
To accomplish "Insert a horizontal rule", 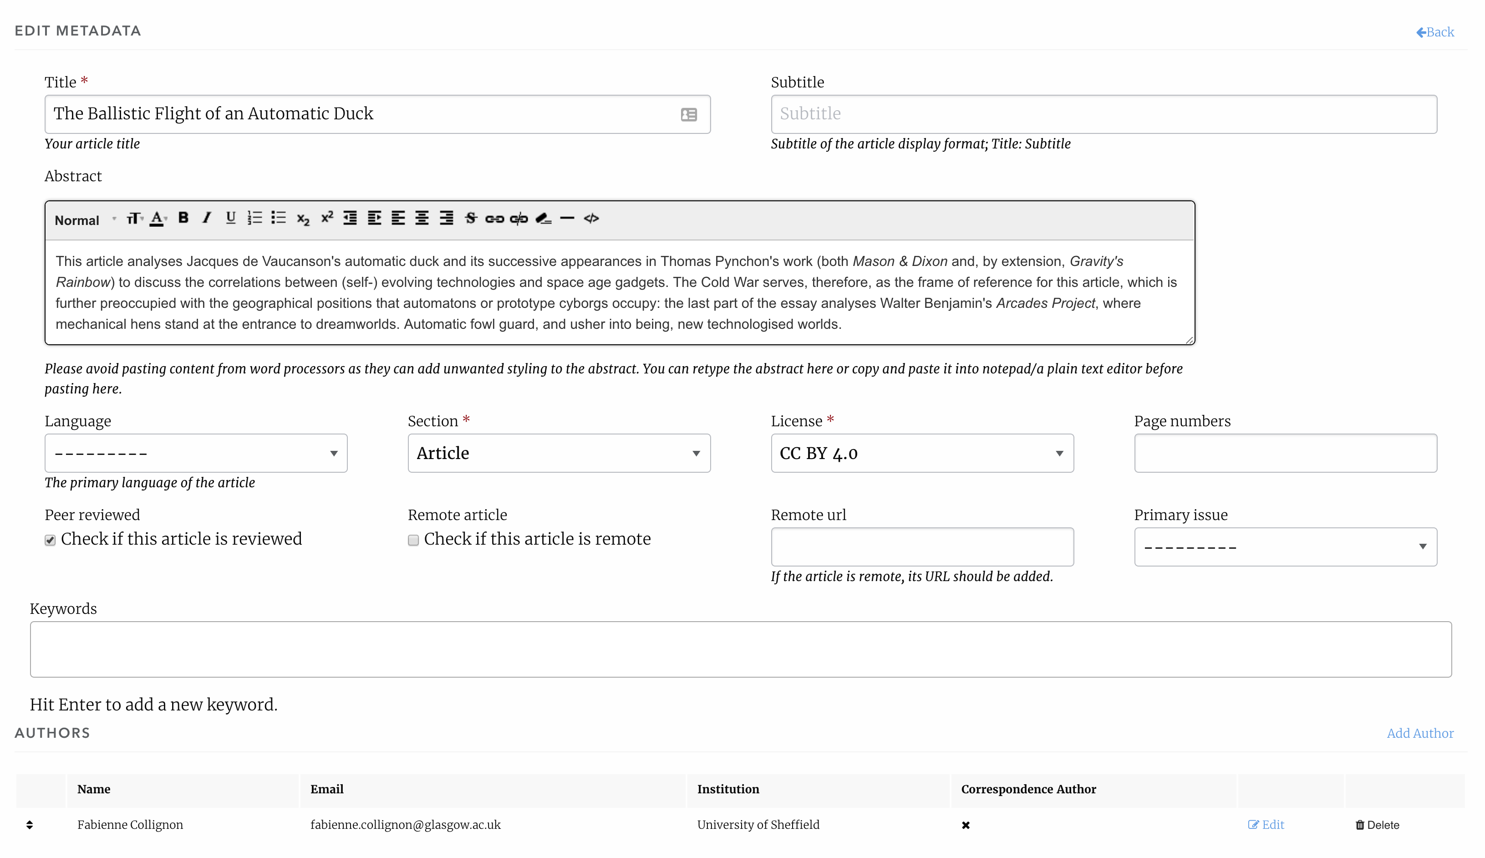I will [567, 218].
